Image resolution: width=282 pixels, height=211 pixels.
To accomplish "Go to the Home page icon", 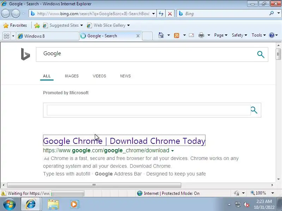I will [161, 35].
